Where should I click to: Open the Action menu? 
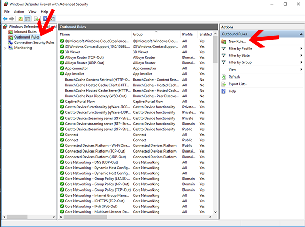(19, 12)
